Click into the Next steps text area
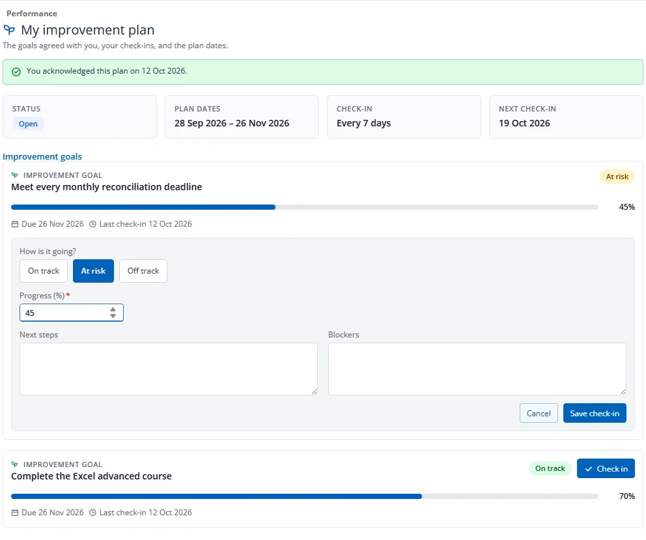 (x=169, y=369)
